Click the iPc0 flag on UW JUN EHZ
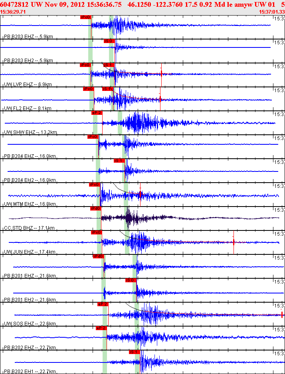The image size is (285, 374). pos(97,232)
